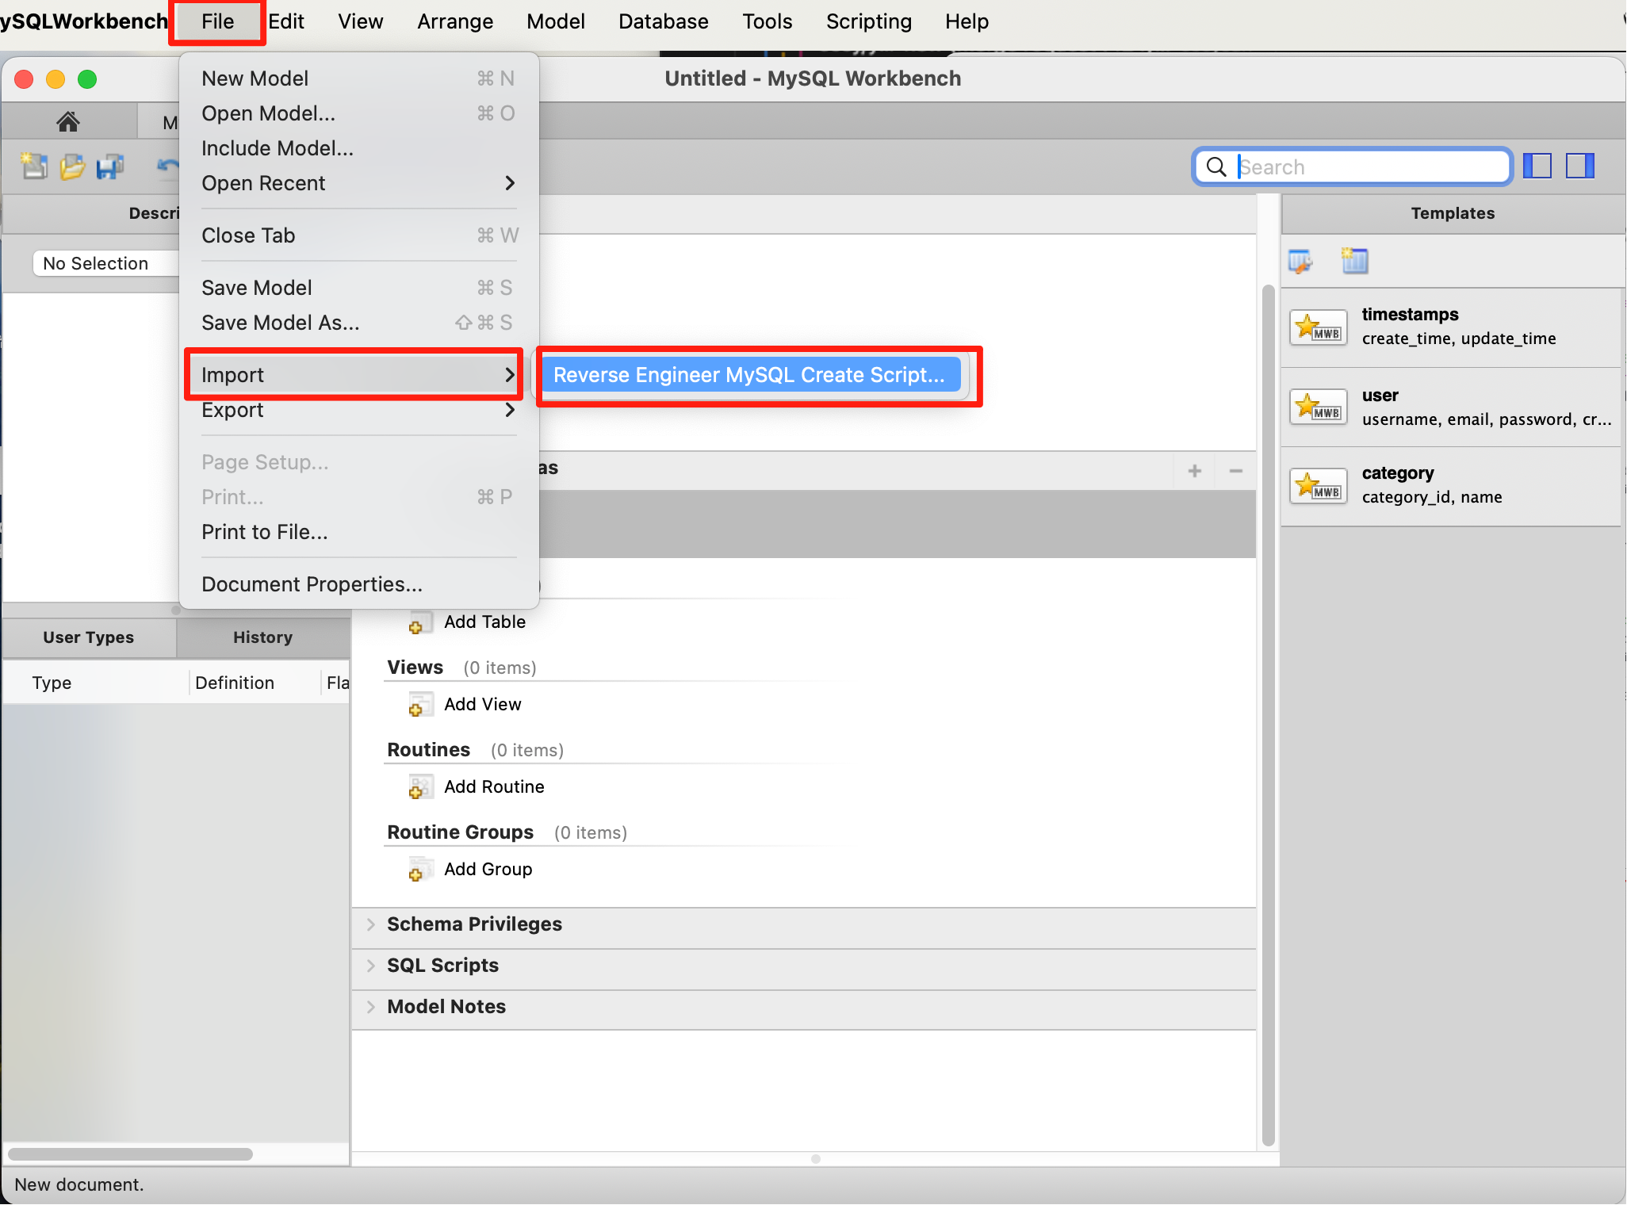
Task: Click the Add Table icon
Action: point(420,622)
